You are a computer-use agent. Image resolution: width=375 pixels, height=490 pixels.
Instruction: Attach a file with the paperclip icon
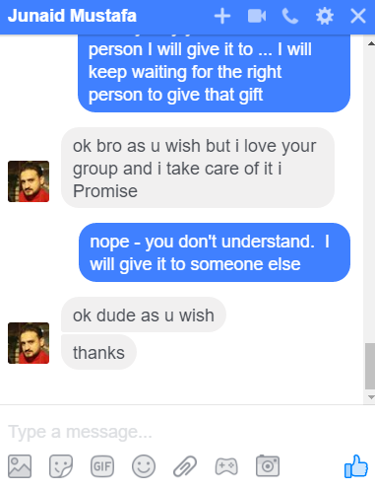click(185, 466)
